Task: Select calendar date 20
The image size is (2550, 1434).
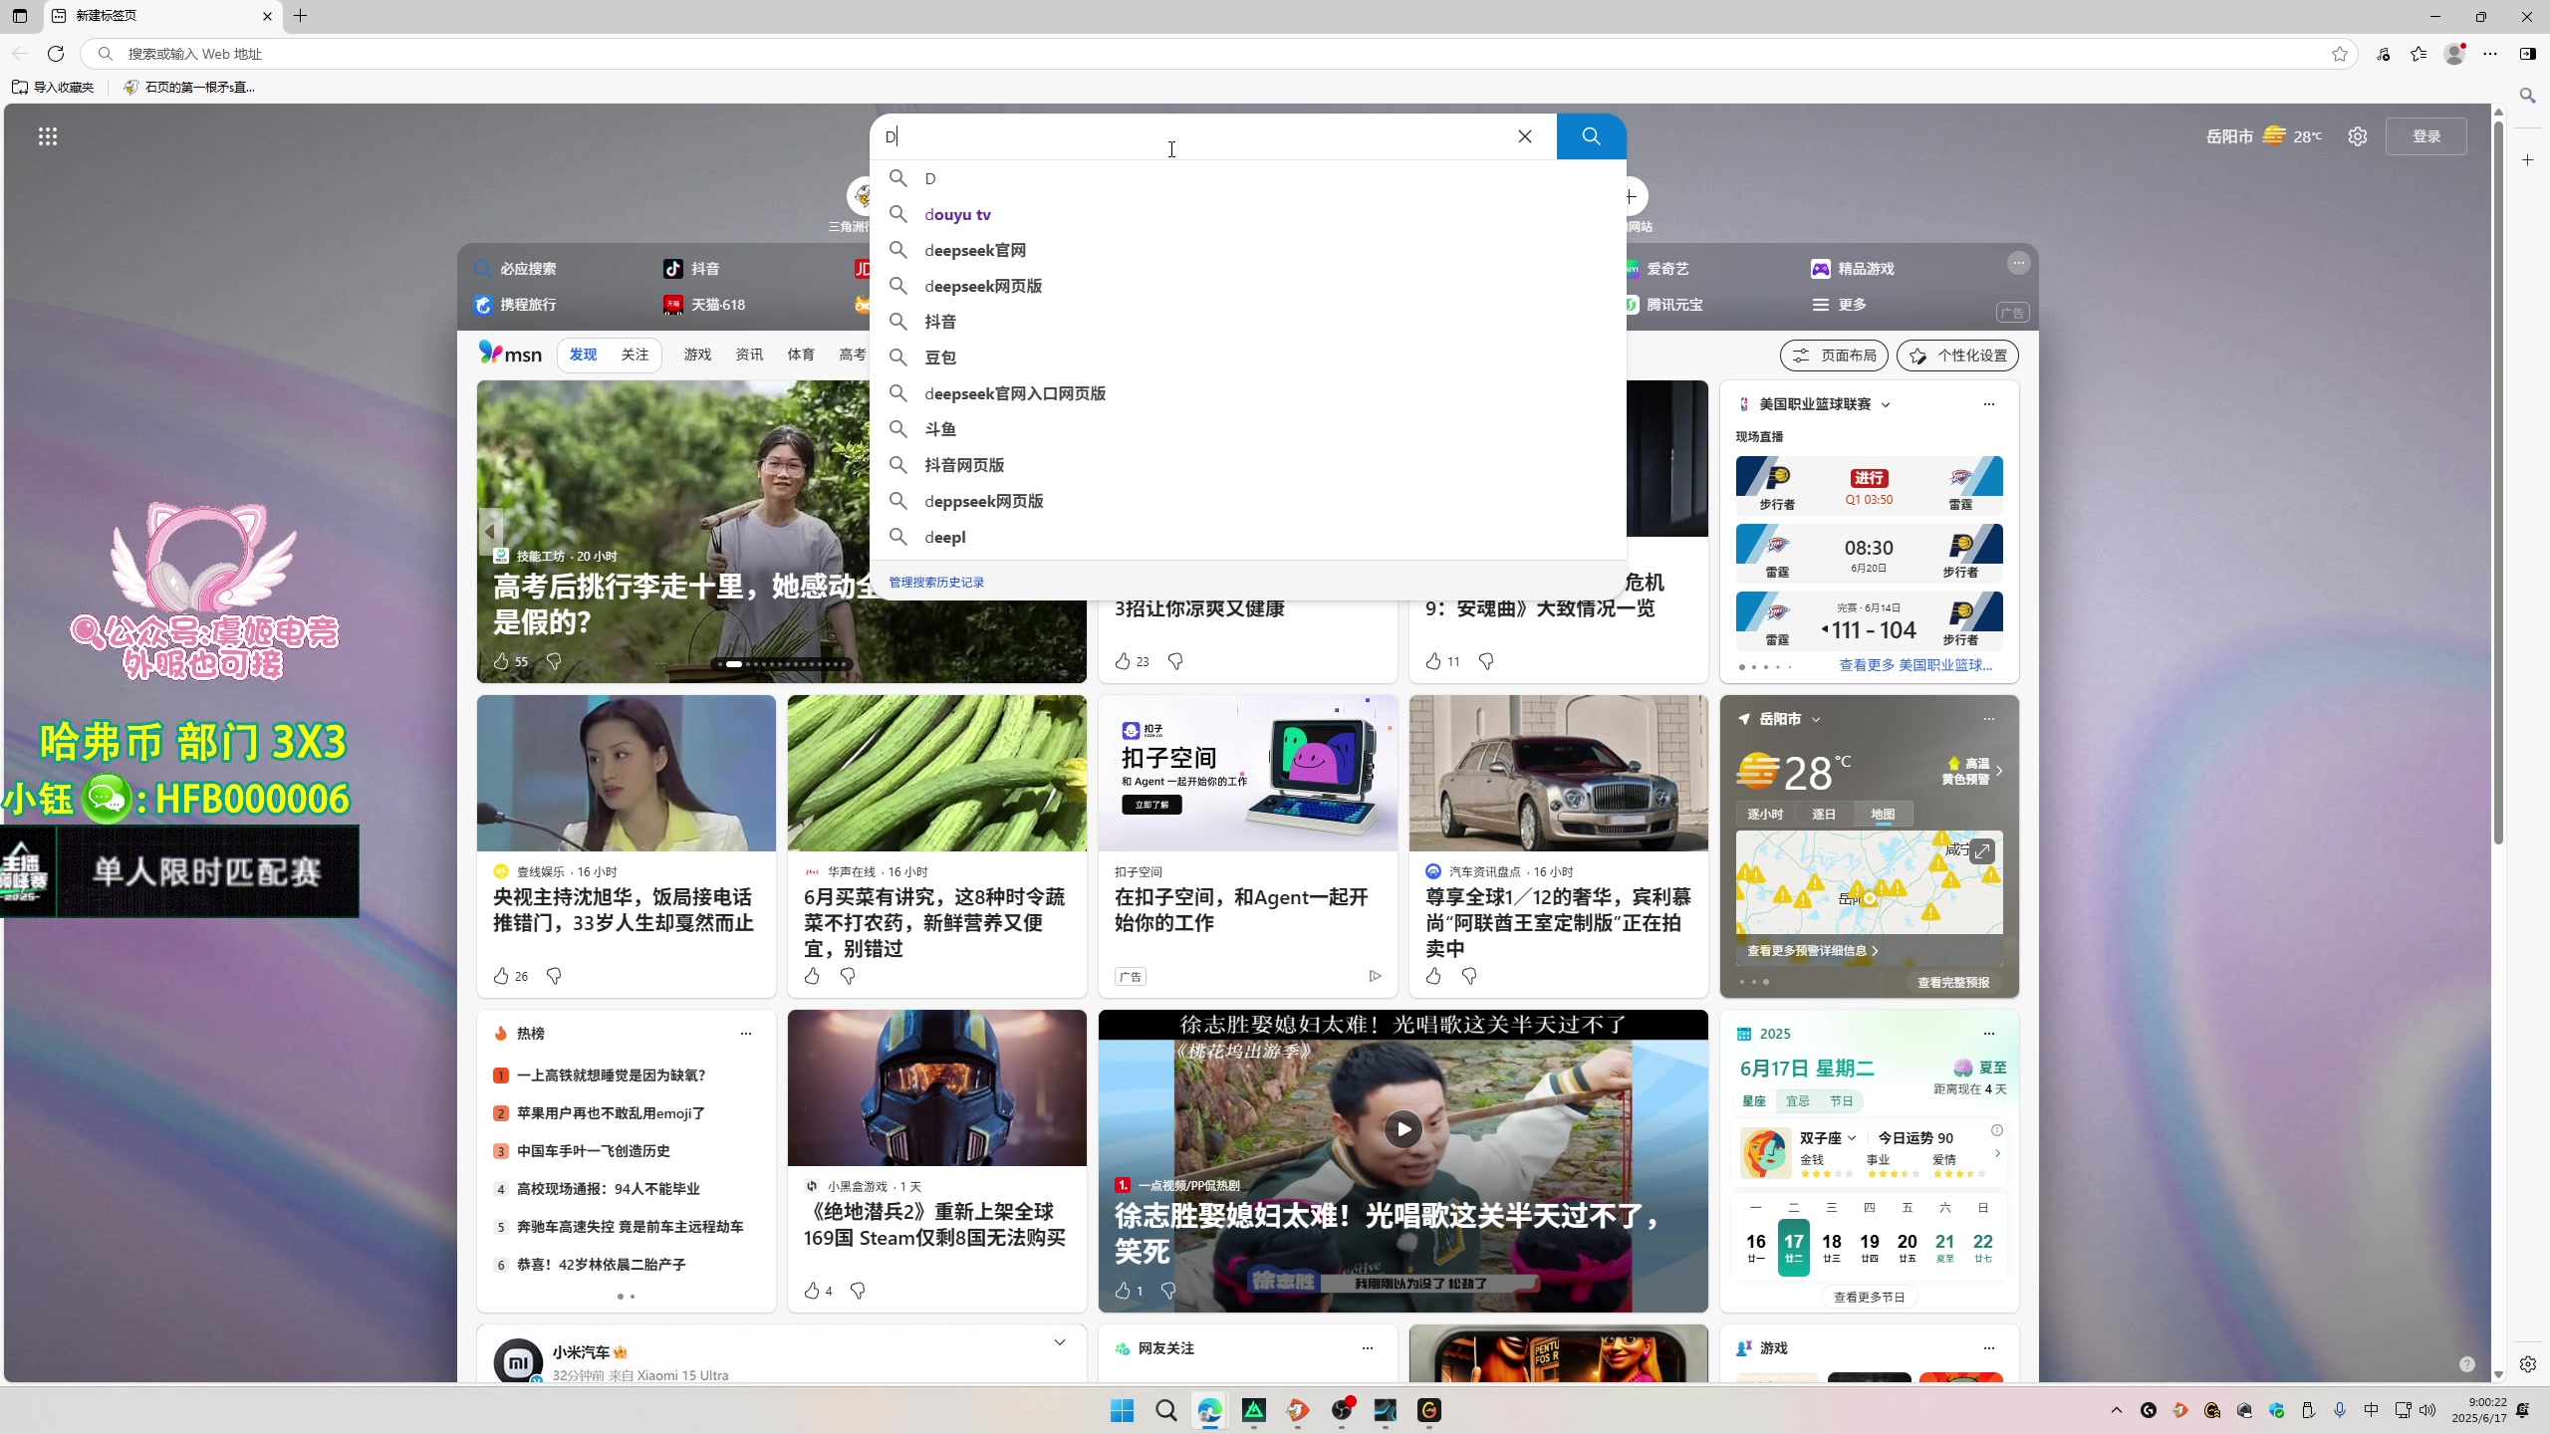Action: tap(1908, 1248)
